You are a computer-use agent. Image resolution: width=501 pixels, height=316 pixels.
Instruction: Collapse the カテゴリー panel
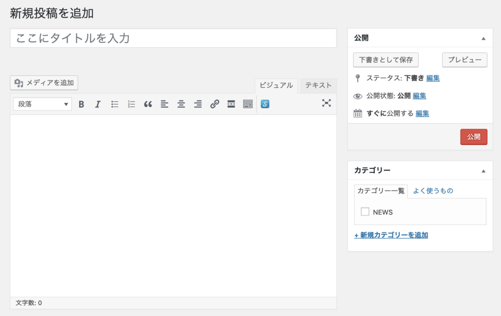pyautogui.click(x=483, y=171)
